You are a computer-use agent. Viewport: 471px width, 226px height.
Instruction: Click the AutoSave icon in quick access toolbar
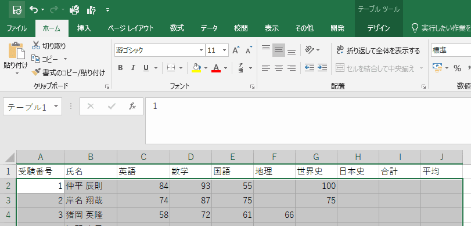point(17,10)
